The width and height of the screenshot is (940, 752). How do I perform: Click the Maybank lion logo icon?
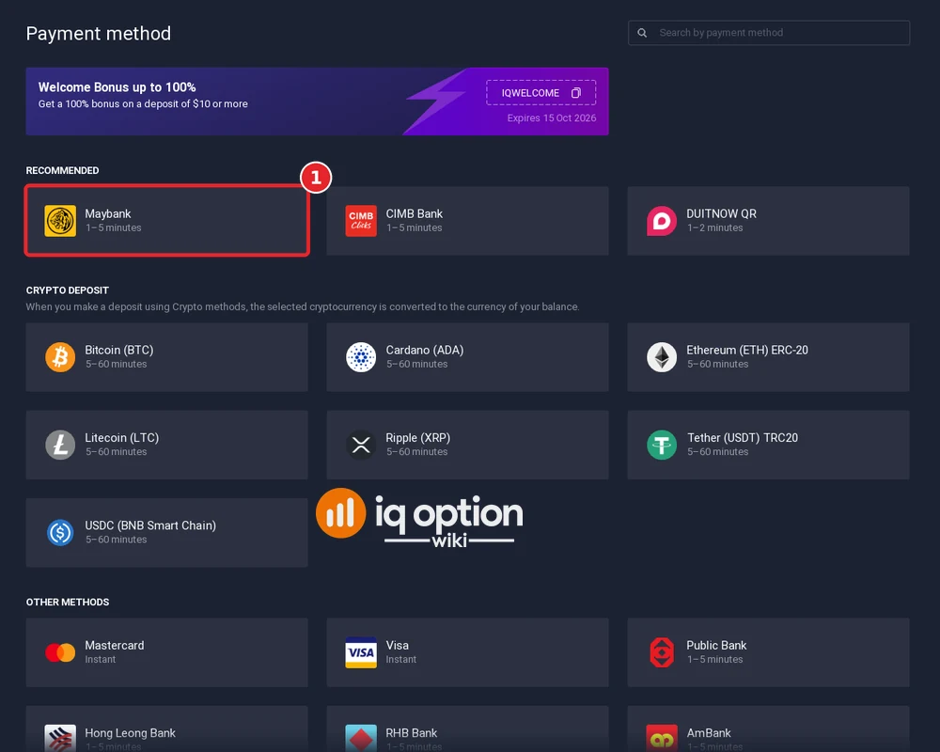pos(60,221)
